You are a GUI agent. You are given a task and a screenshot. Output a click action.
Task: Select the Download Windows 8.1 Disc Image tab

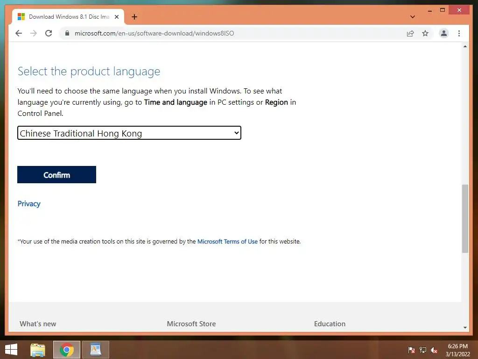coord(68,17)
